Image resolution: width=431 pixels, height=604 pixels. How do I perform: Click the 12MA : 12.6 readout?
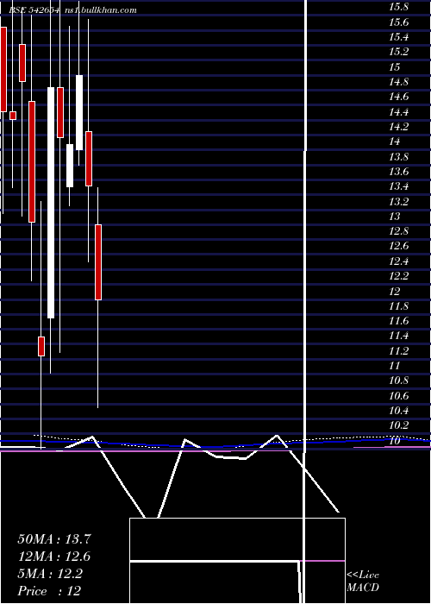point(54,557)
